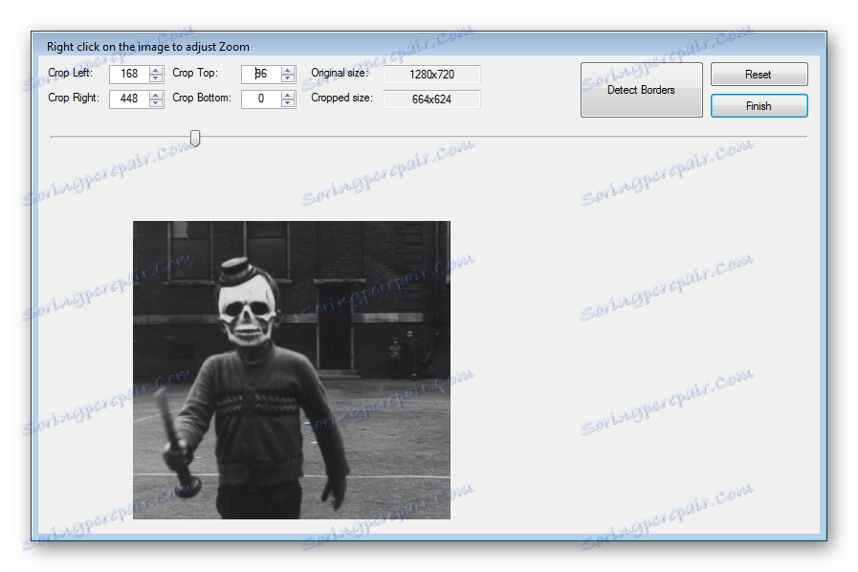Click the Original size label
Image resolution: width=858 pixels, height=572 pixels.
coord(340,73)
